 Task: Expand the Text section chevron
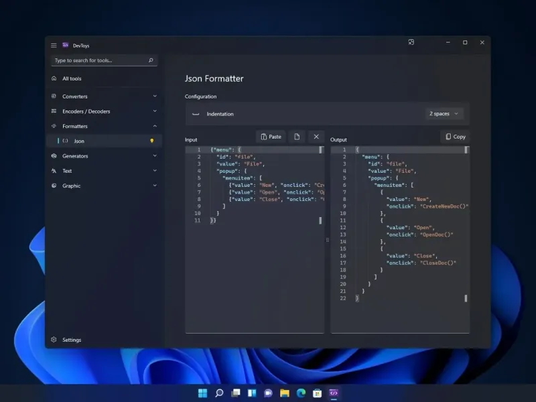[x=155, y=171]
